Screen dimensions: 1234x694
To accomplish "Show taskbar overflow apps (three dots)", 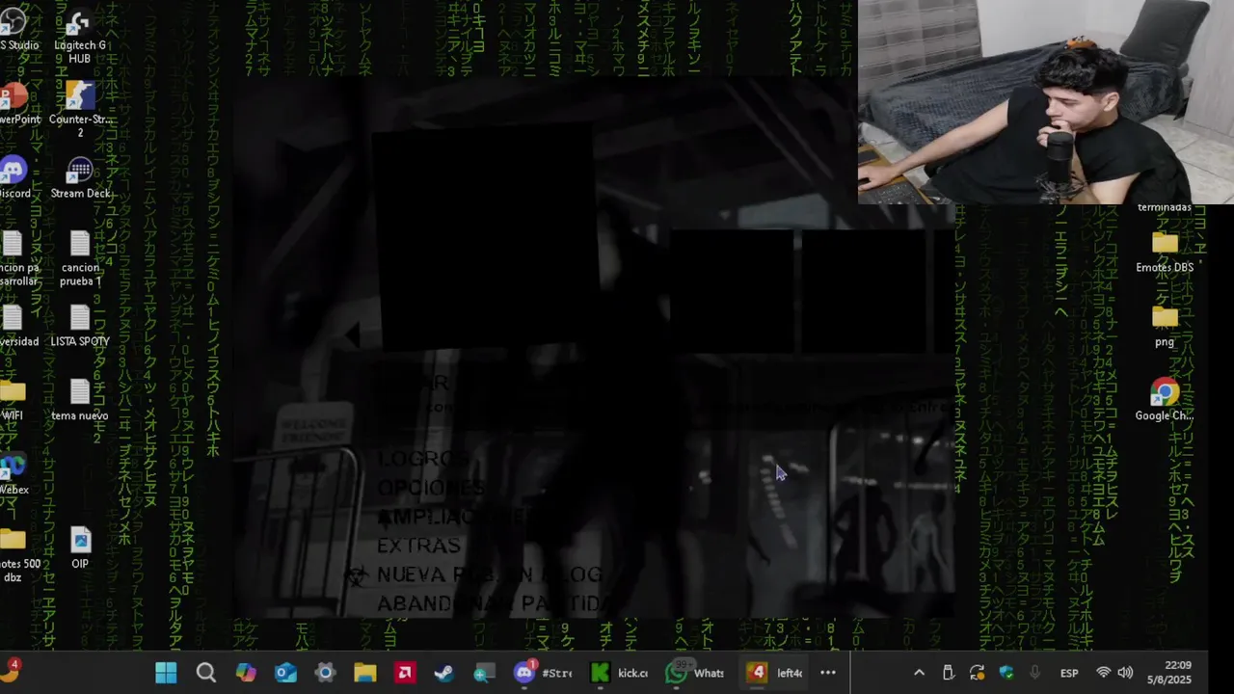I will pos(828,673).
